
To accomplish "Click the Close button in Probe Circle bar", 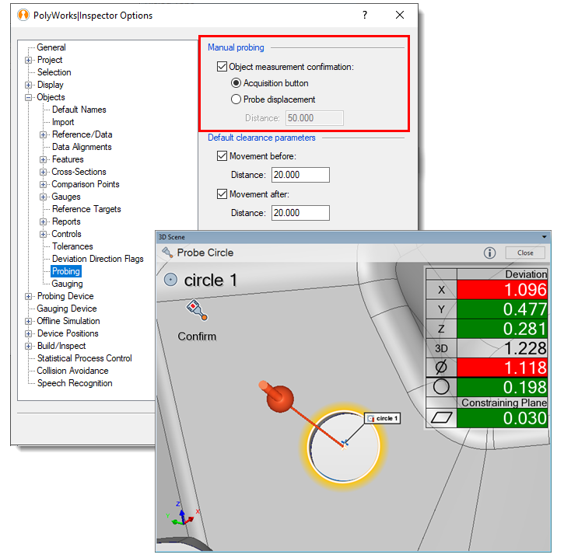I will pos(525,253).
